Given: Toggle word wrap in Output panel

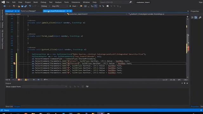Looking at the screenshot, I should (87, 86).
